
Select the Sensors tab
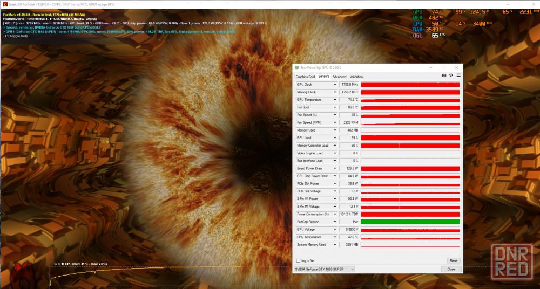[323, 77]
